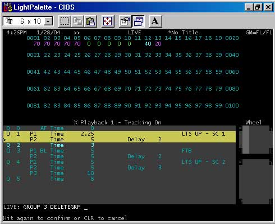
Task: Click the Wheel label
Action: tap(254, 123)
